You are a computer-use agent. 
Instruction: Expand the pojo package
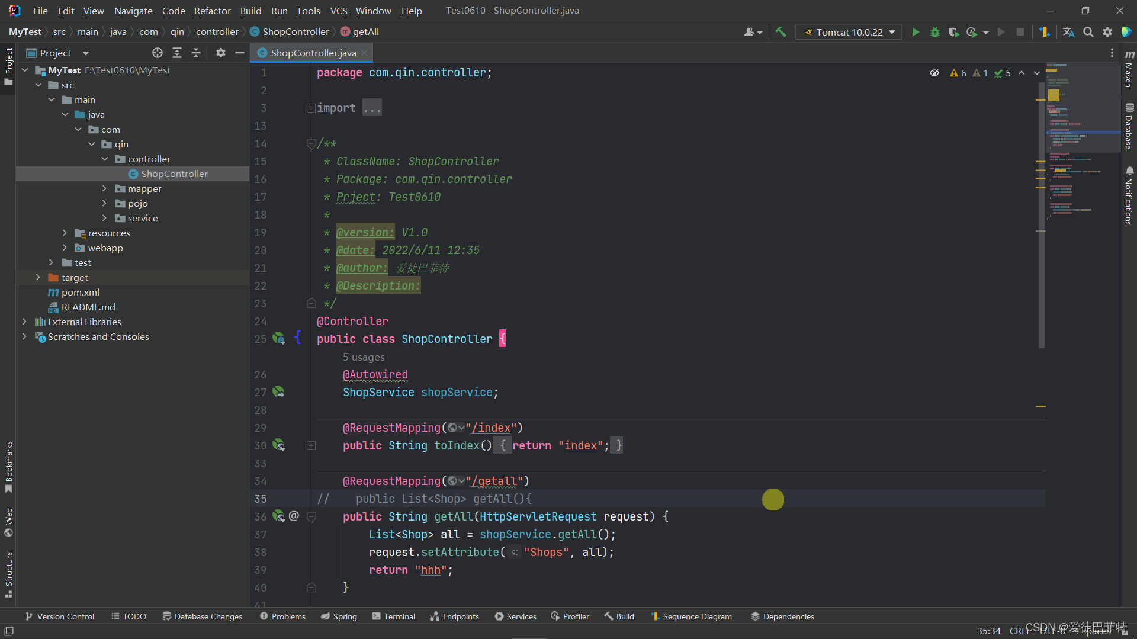click(x=105, y=203)
